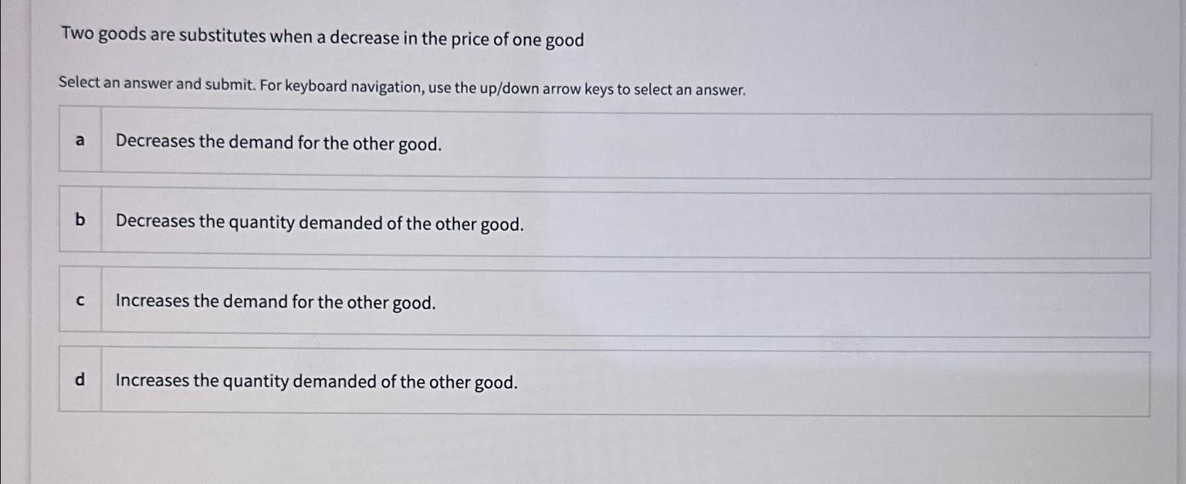This screenshot has width=1186, height=484.
Task: Click the letter label 'a'
Action: coord(79,141)
